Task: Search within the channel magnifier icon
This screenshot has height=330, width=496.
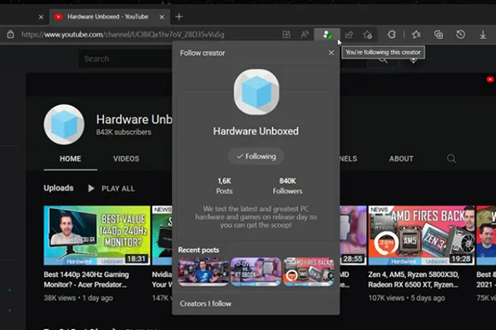Action: (451, 159)
